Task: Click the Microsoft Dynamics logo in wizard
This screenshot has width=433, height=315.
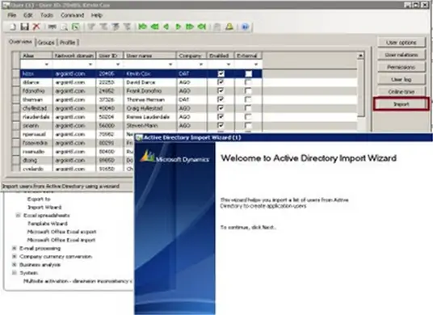Action: click(174, 156)
